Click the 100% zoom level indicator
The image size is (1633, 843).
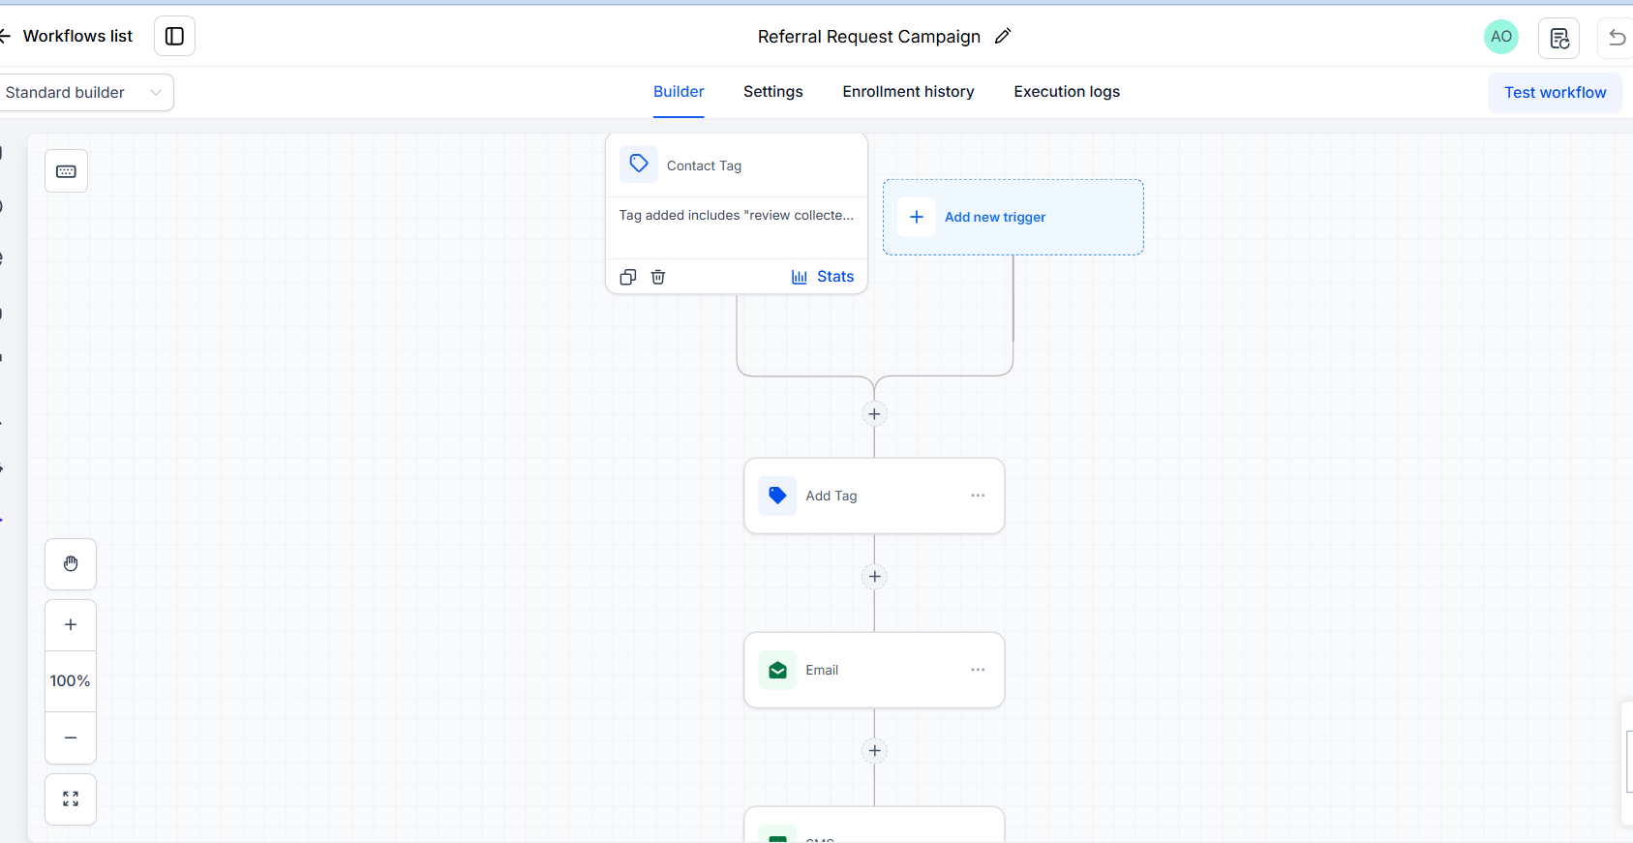click(x=71, y=681)
